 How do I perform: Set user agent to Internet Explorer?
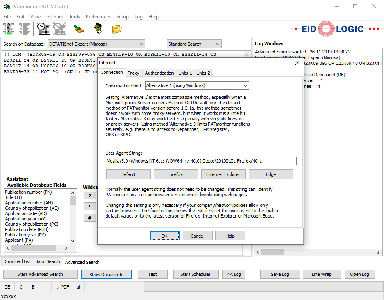(x=223, y=174)
